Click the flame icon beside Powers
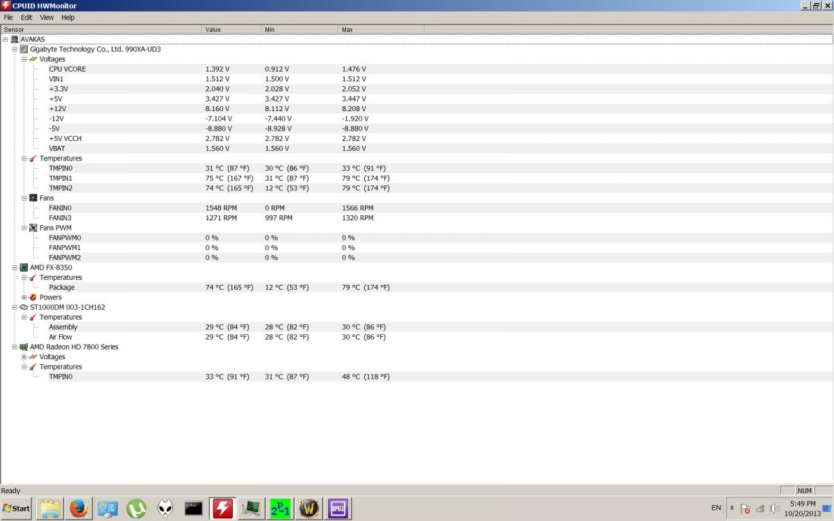Image resolution: width=834 pixels, height=521 pixels. click(x=33, y=297)
